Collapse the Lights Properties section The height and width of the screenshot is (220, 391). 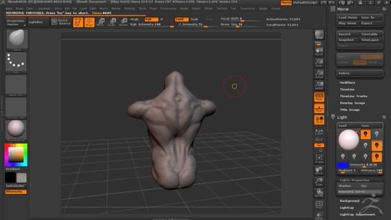(x=354, y=180)
